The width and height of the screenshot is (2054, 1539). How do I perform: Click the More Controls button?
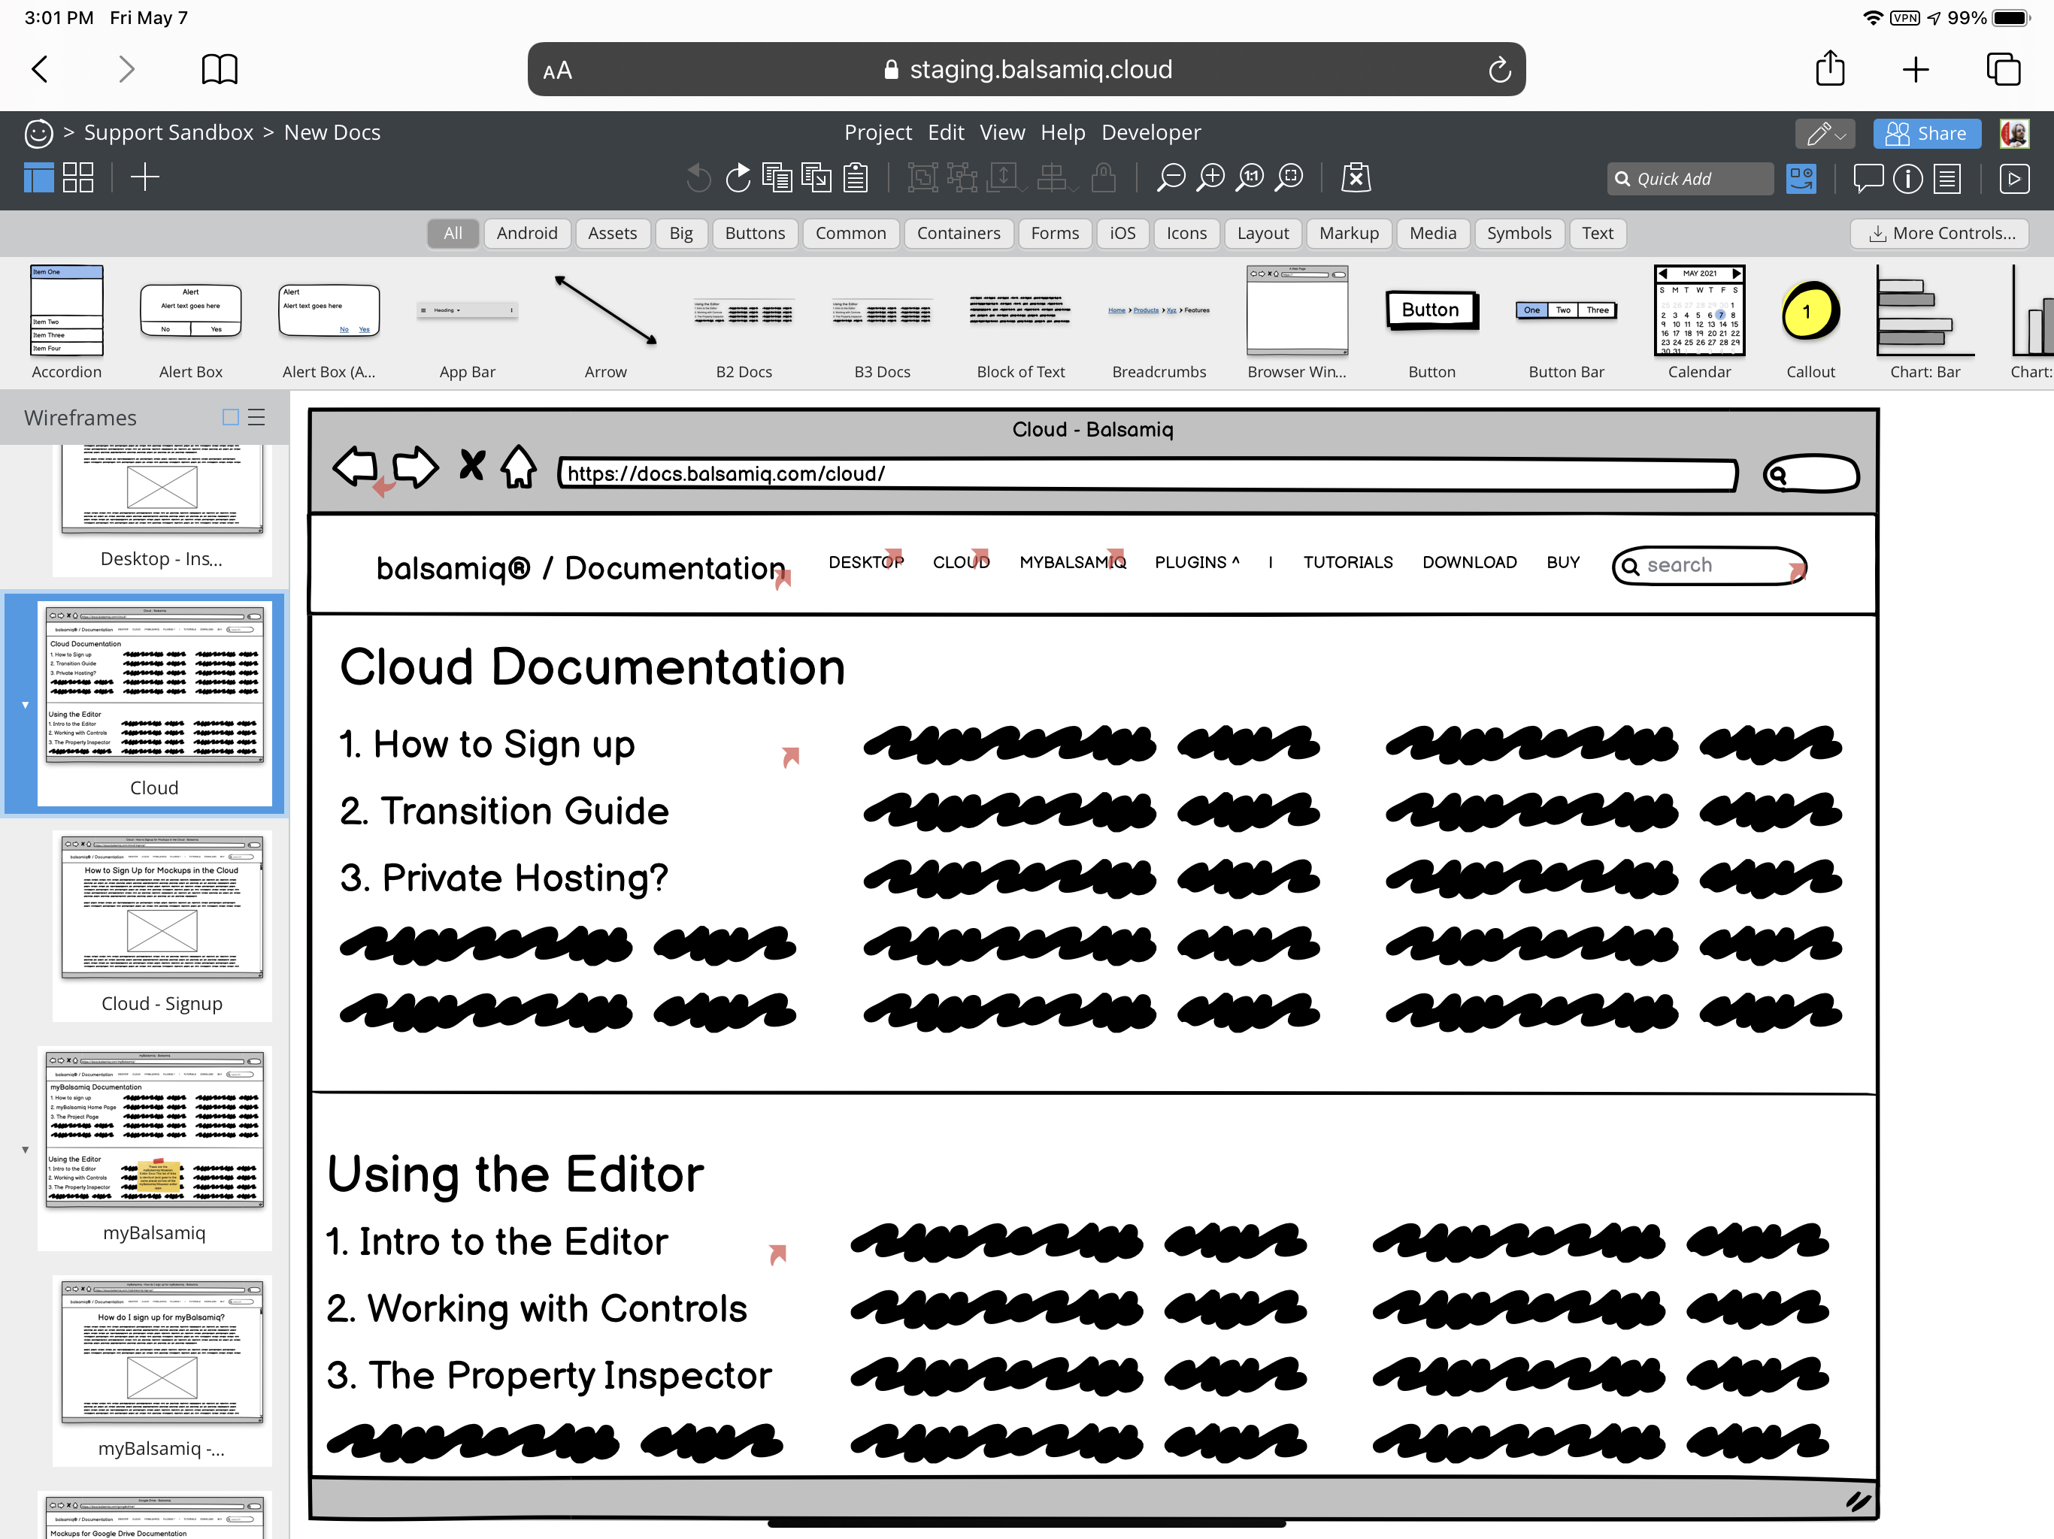pos(1939,233)
